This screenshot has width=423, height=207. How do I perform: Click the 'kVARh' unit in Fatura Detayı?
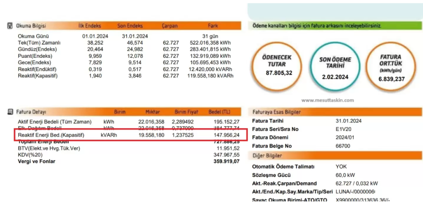109,135
